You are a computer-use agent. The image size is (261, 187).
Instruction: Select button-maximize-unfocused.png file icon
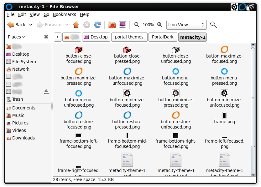[x=127, y=71]
